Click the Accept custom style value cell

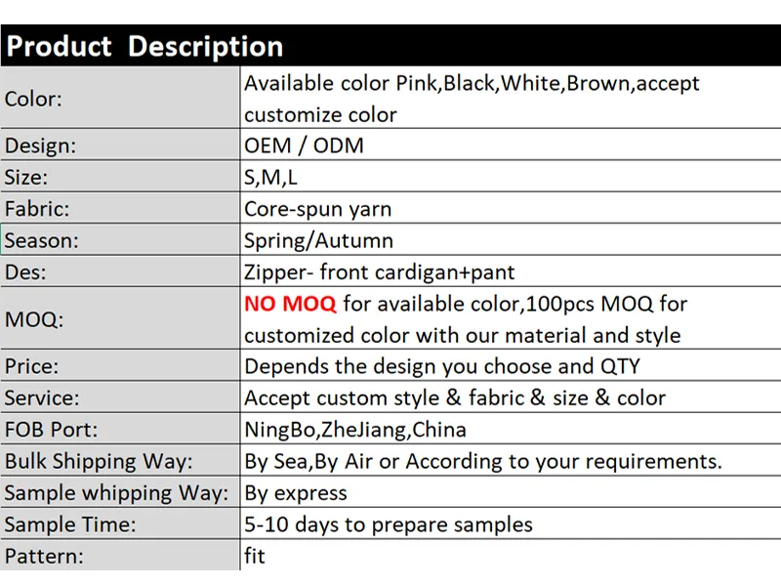(x=510, y=398)
